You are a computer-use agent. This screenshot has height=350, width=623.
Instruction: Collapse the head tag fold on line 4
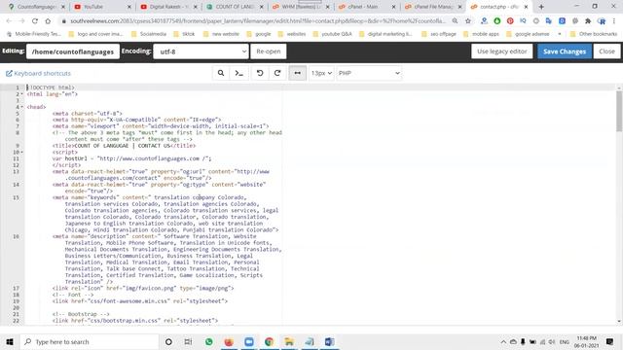[21, 107]
